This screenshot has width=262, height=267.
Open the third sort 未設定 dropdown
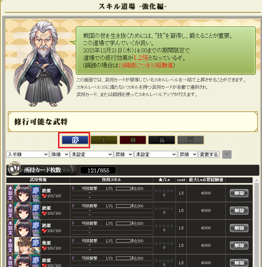pos(156,155)
